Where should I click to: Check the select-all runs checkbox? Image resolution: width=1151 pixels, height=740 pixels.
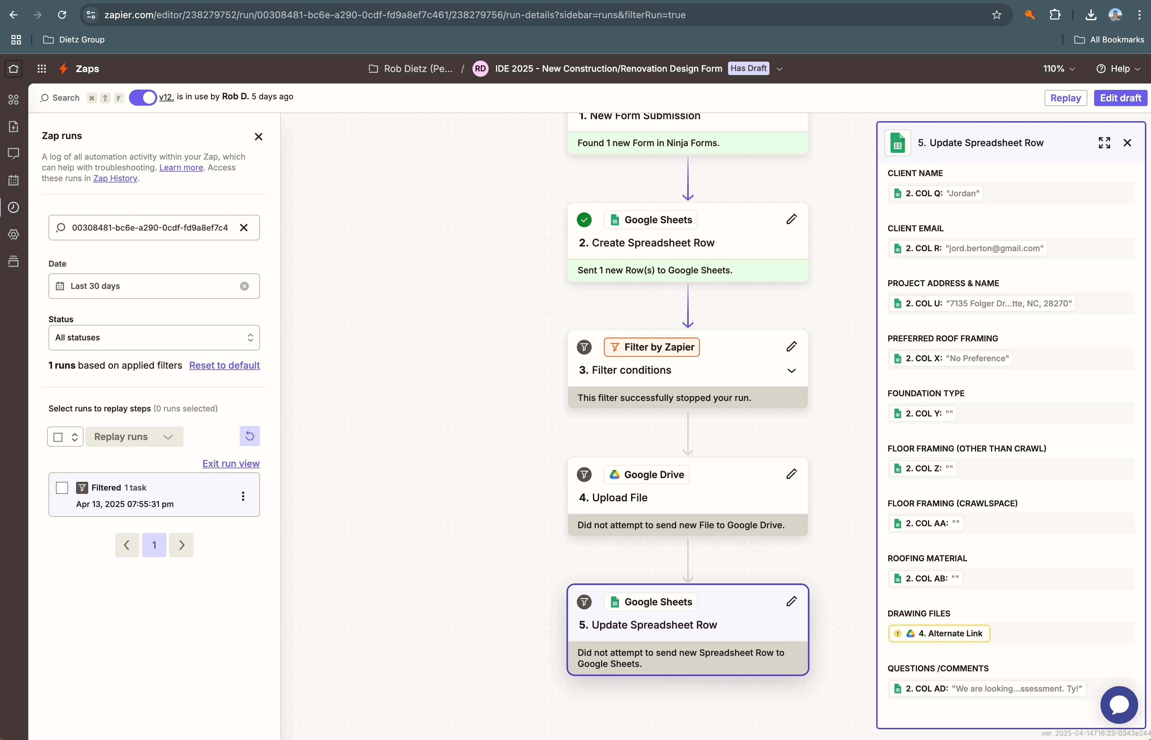click(58, 437)
